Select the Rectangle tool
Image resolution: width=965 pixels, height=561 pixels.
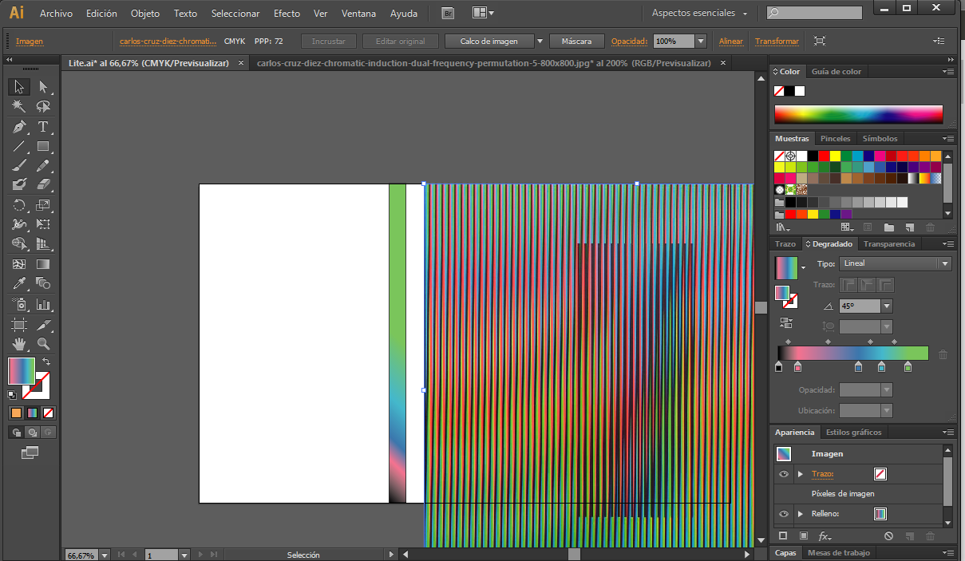(x=43, y=147)
